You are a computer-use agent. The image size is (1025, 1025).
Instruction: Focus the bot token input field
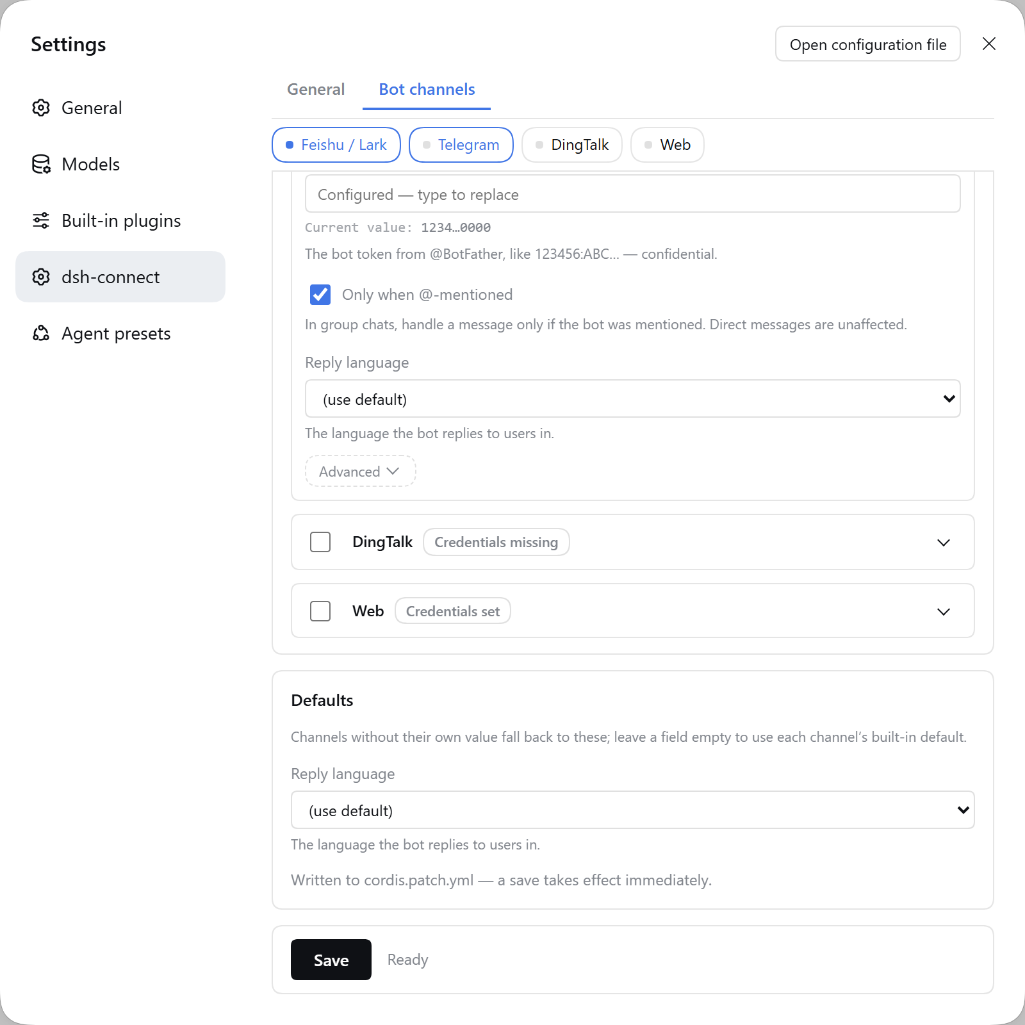(633, 193)
